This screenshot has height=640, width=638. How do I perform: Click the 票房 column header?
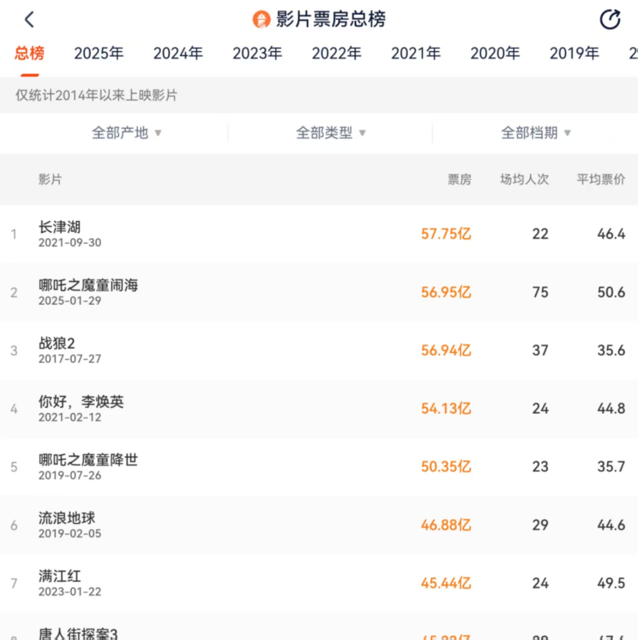pos(459,179)
